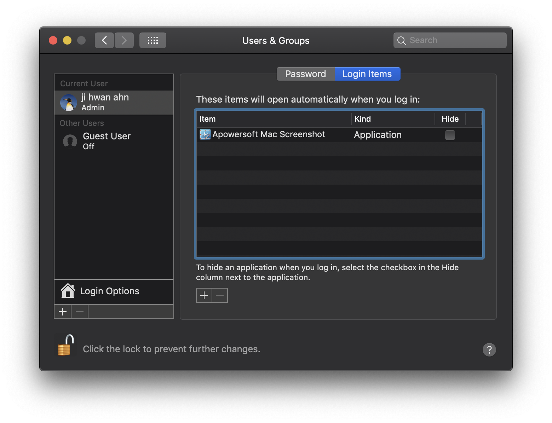Select user ji hwan ahn
Viewport: 552px width, 423px height.
click(114, 103)
